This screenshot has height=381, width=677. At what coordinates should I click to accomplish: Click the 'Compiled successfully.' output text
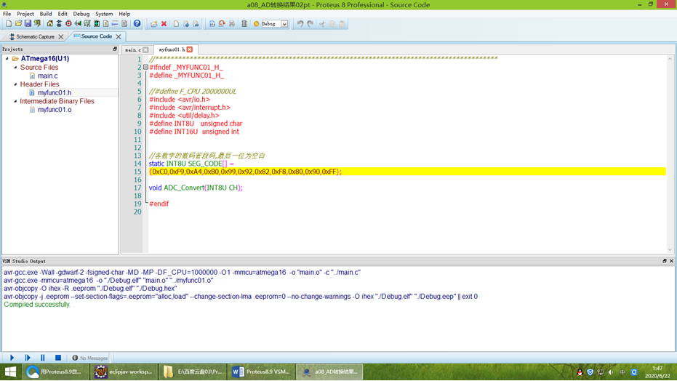[x=37, y=305]
